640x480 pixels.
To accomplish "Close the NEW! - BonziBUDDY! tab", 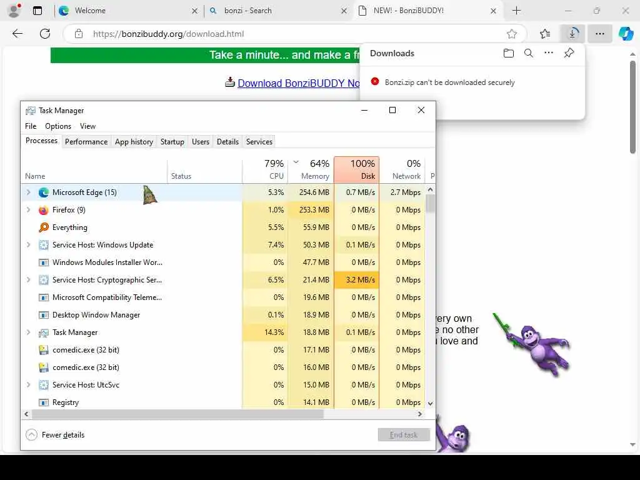I will tap(493, 11).
